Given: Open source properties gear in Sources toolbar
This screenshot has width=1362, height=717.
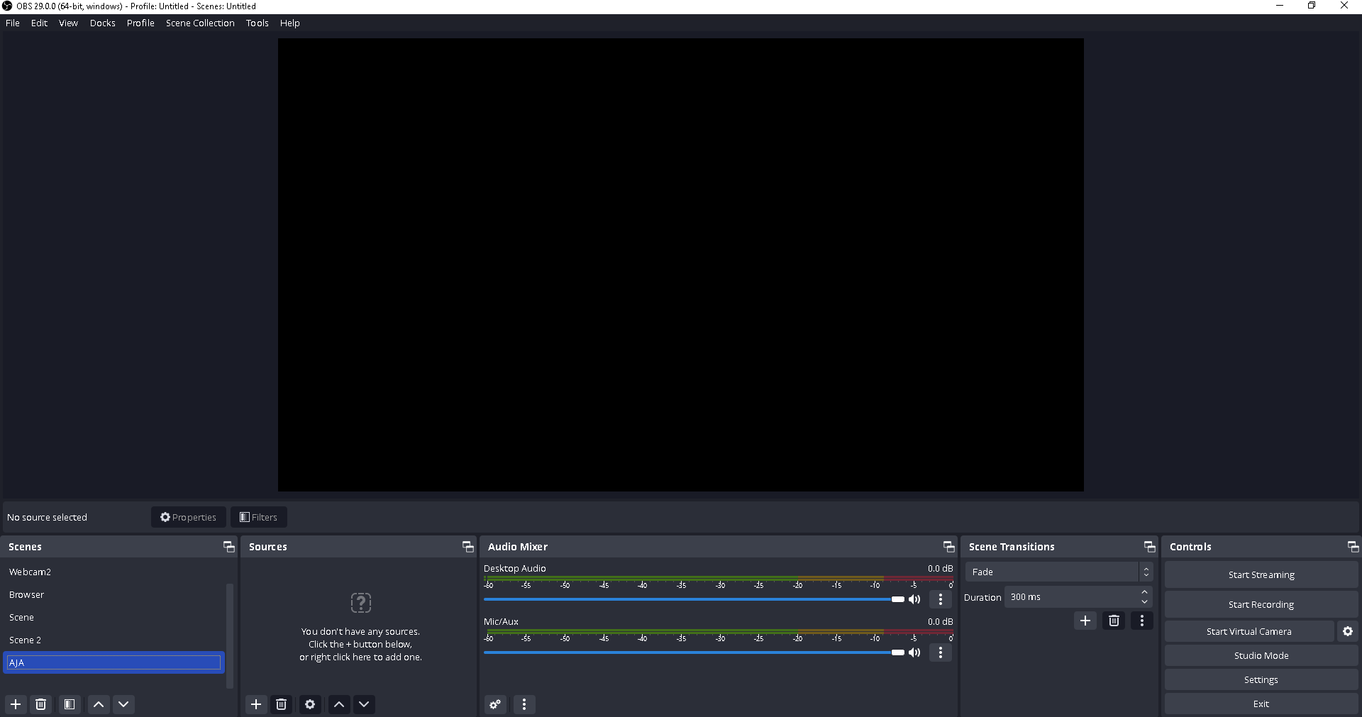Looking at the screenshot, I should tap(310, 704).
